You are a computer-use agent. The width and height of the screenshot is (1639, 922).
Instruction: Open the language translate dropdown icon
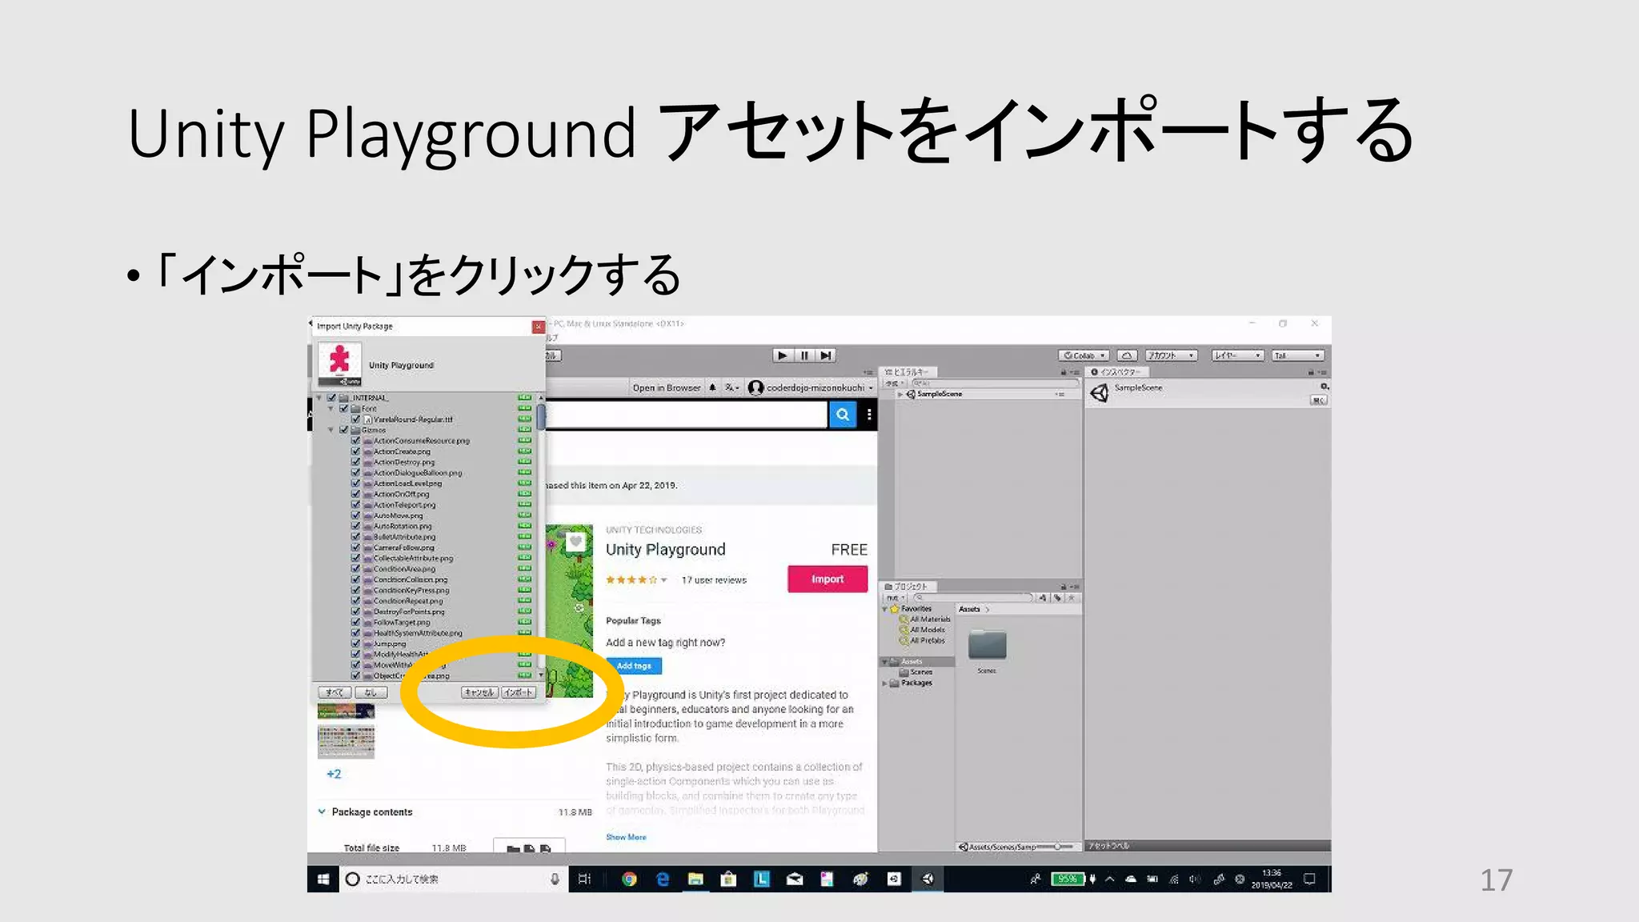[731, 388]
